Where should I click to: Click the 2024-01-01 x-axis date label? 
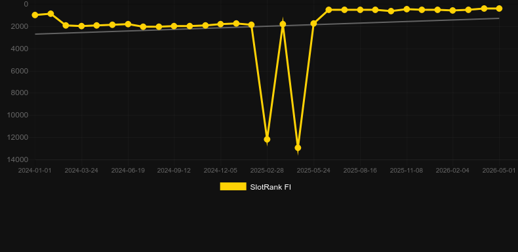coord(35,171)
